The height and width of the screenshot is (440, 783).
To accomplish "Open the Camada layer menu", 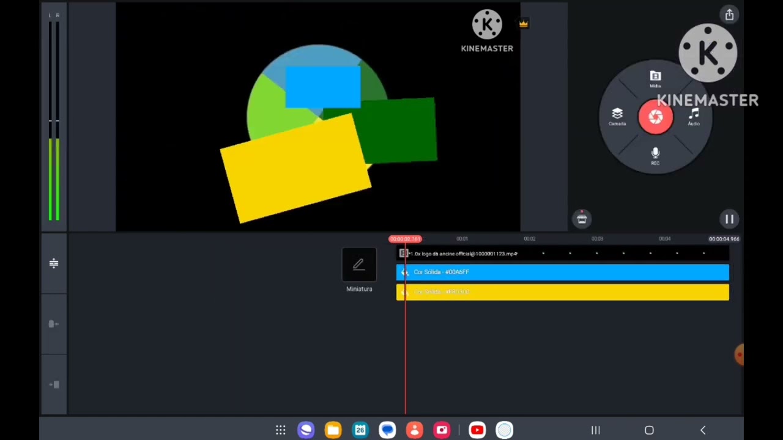I will point(617,116).
